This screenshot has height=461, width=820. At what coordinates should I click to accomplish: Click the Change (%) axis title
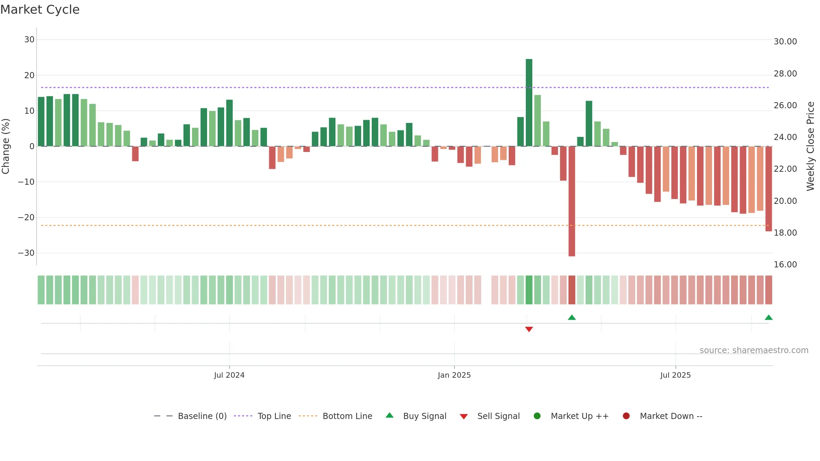[5, 146]
